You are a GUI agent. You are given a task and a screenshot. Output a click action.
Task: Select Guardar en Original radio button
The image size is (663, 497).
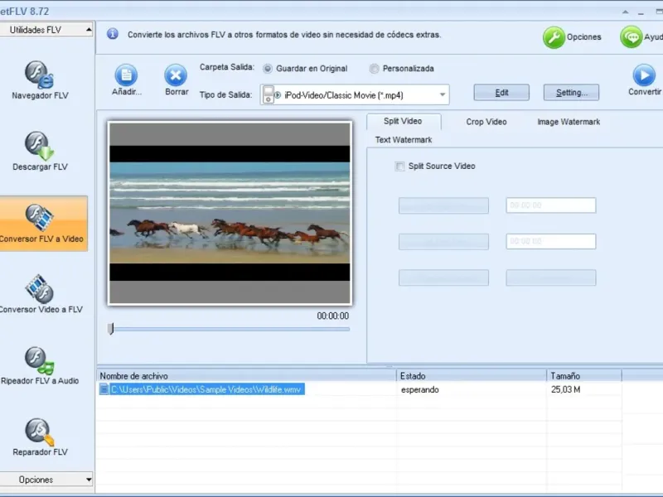pos(268,69)
